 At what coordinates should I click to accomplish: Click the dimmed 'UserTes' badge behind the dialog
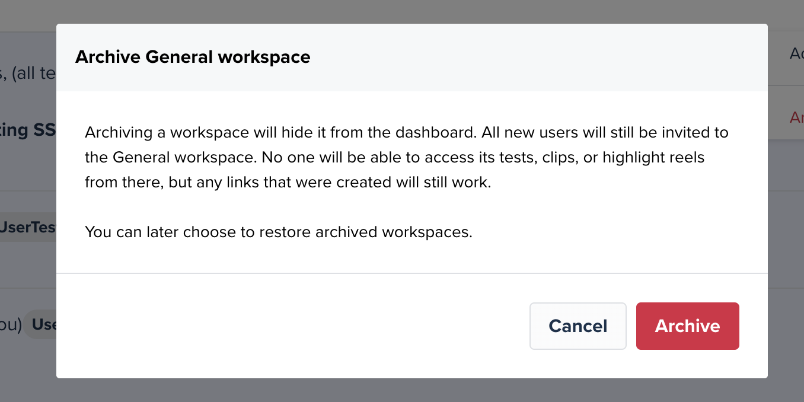(28, 227)
